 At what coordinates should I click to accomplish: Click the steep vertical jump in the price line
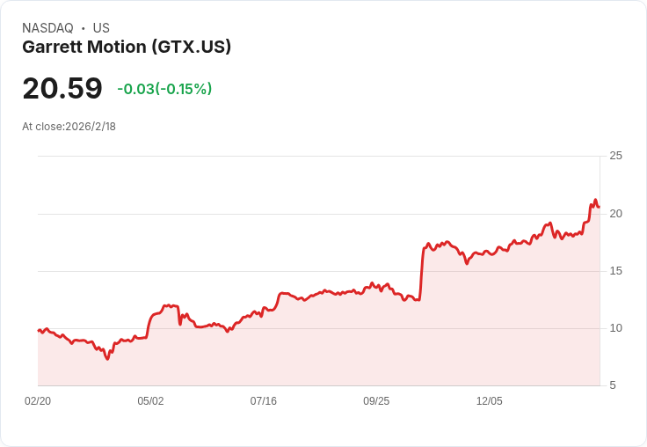click(422, 273)
